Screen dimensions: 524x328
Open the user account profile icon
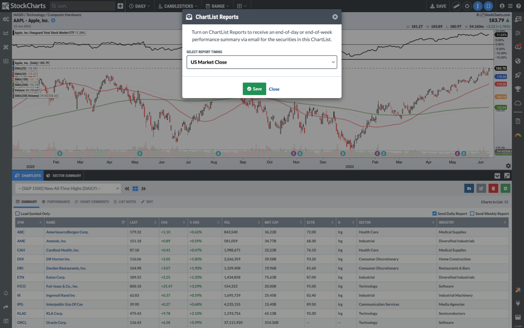coord(502,6)
